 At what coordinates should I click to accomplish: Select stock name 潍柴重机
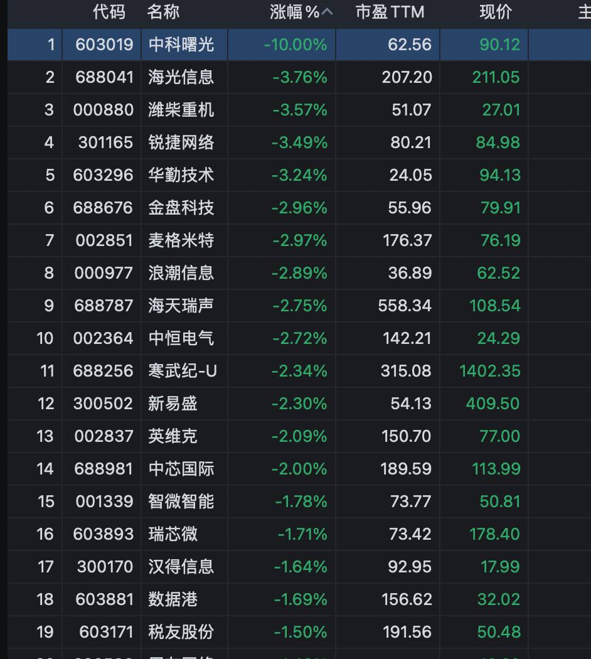181,110
